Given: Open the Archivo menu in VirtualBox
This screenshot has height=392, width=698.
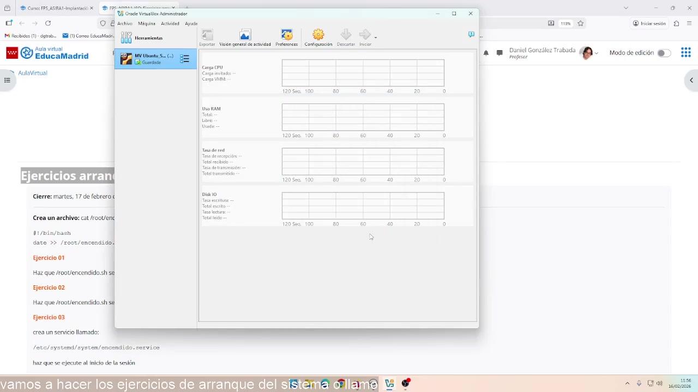Looking at the screenshot, I should click(125, 23).
